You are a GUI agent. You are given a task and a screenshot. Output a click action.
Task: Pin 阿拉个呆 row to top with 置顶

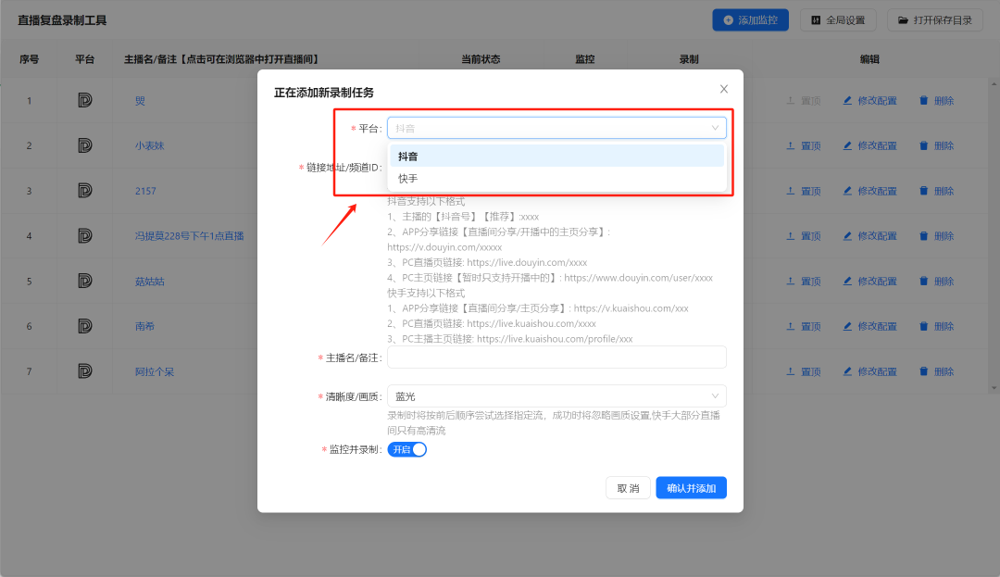tap(804, 371)
